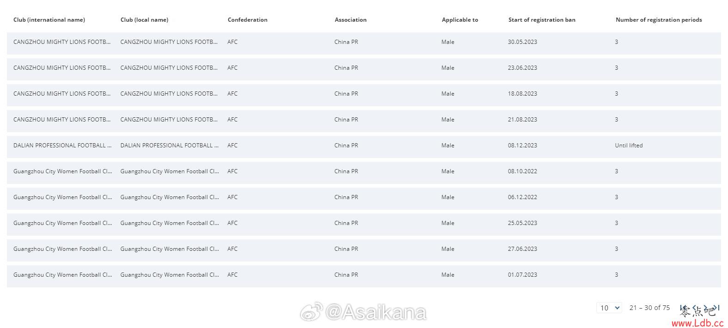The height and width of the screenshot is (328, 728).
Task: Select the Cangzhou Mighty Lions row dated 30.05.2023
Action: (364, 42)
